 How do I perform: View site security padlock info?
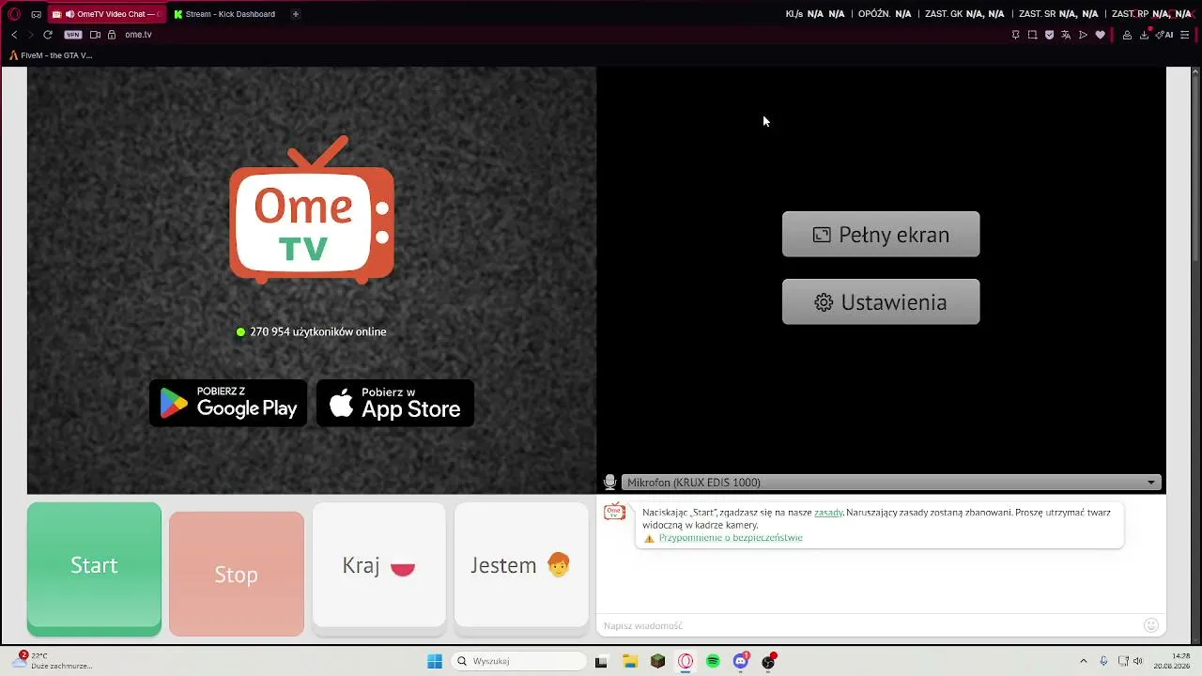coord(112,35)
